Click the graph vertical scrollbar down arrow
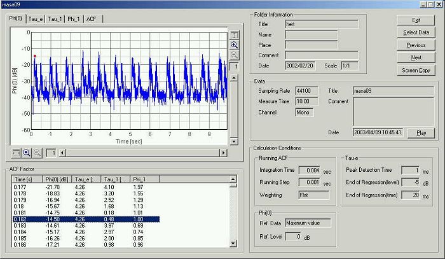The image size is (445, 259). [234, 141]
